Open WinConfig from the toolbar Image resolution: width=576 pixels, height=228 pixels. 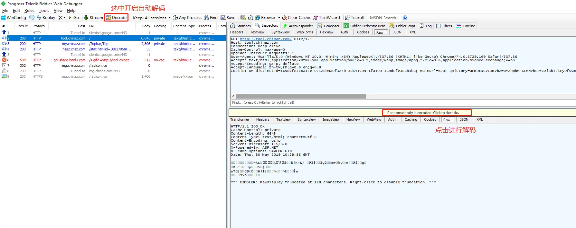14,18
